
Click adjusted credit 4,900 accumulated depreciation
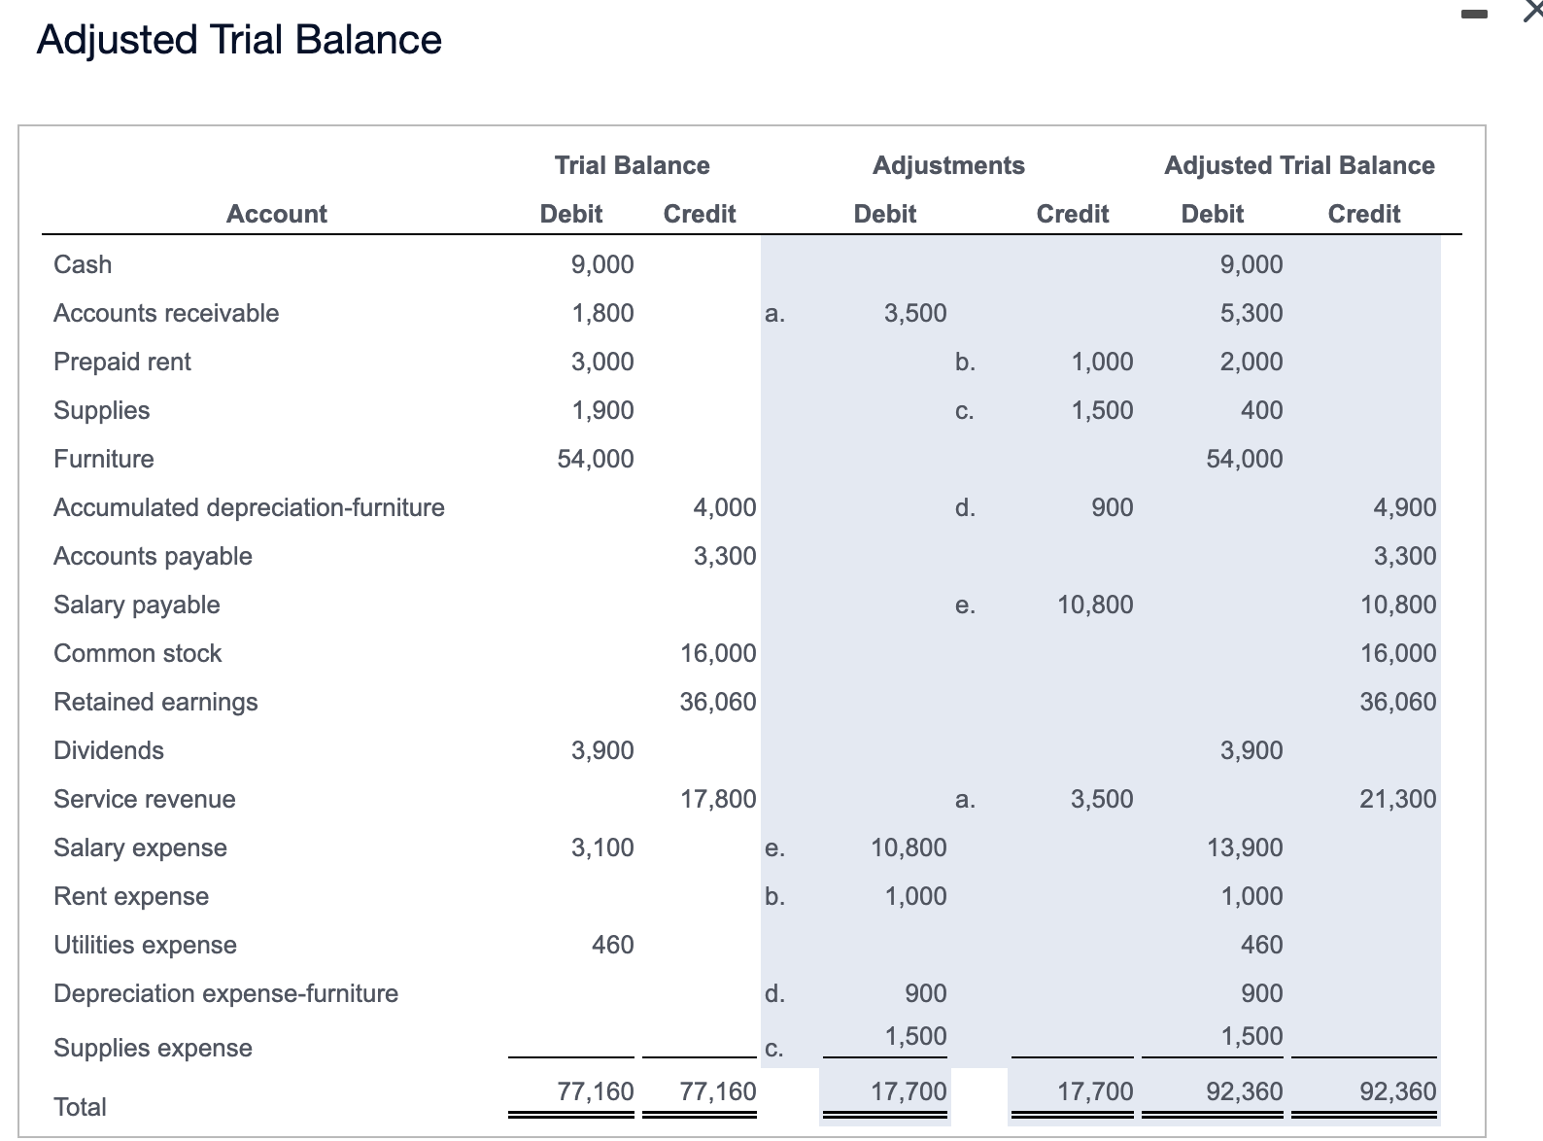tap(1405, 507)
